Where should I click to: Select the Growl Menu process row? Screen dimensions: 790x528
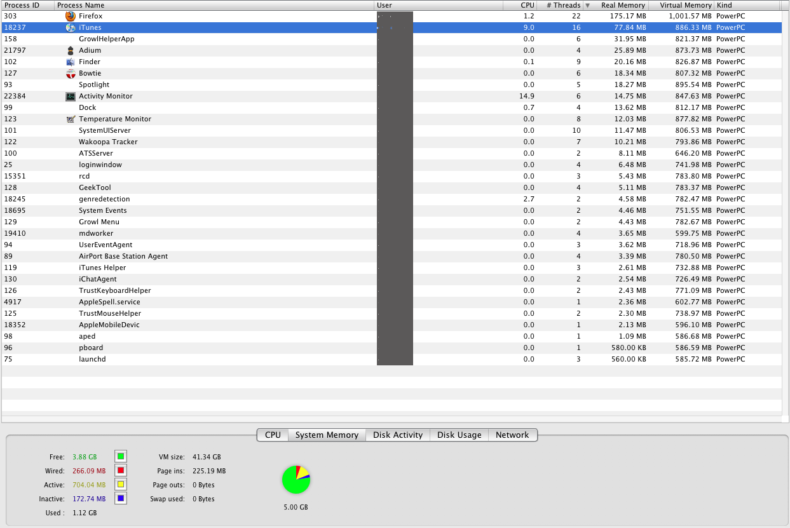point(392,222)
